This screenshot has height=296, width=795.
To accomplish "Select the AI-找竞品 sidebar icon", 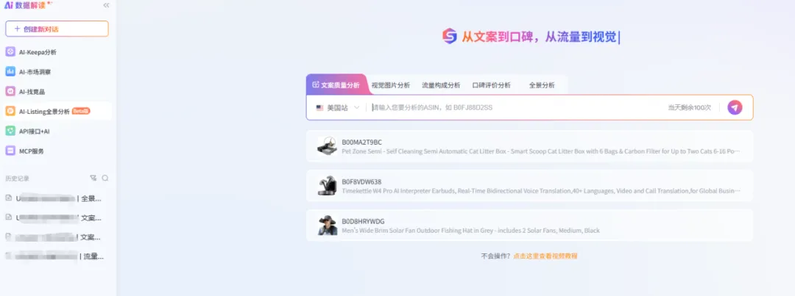I will (10, 91).
